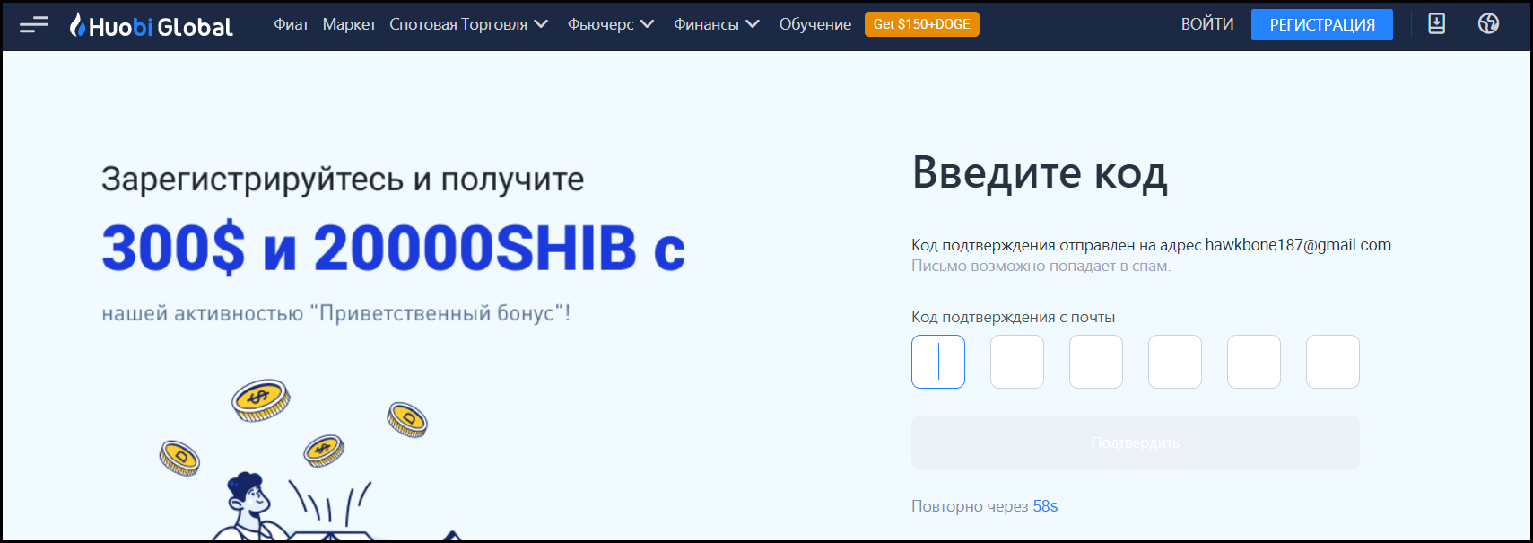Click the Get $150+DOGE promo button
Image resolution: width=1533 pixels, height=543 pixels.
click(922, 24)
